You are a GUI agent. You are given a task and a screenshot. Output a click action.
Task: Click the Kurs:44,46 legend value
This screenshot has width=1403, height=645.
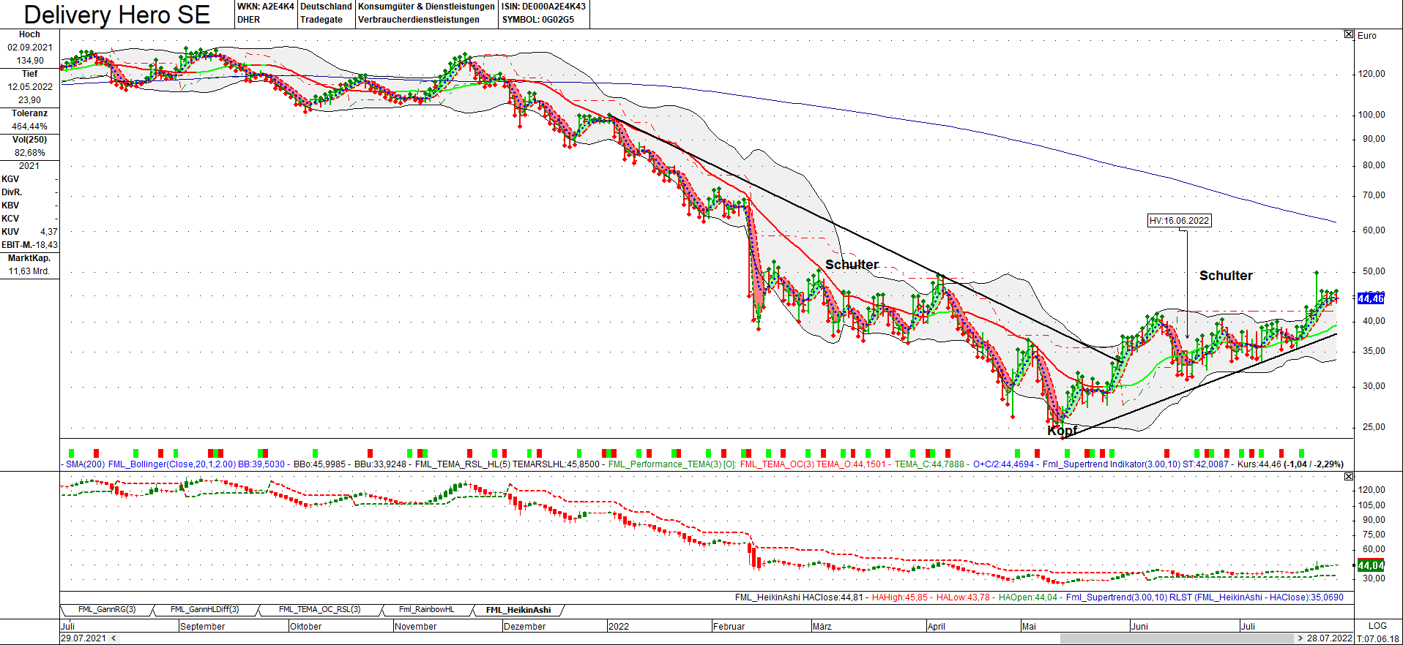point(1259,464)
